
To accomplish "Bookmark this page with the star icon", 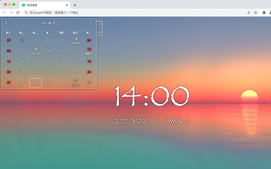I will [x=255, y=12].
